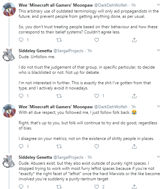Share Moonpaw's 'With all due respect' tweet
Viewport: 162px width, 189px height.
click(134, 146)
